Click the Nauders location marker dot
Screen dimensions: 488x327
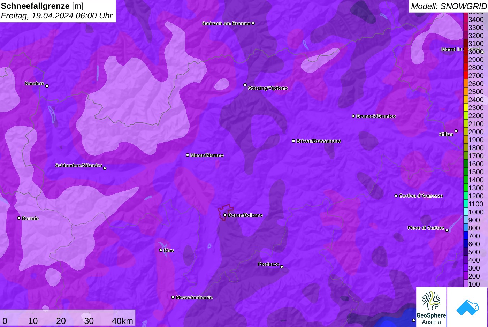tap(47, 86)
